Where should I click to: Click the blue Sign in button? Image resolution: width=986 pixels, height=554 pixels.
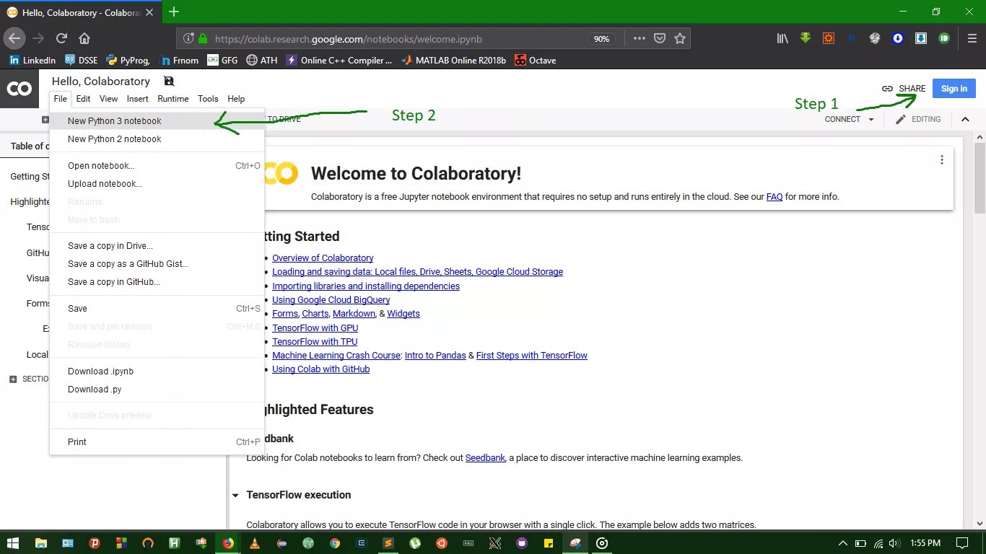pos(954,89)
